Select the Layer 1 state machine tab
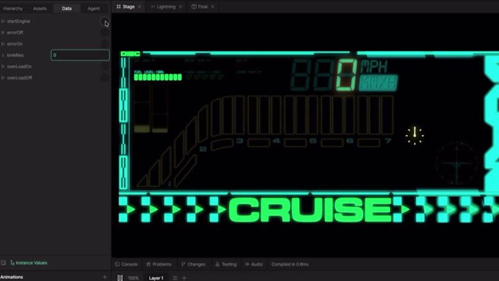Viewport: 499px width, 281px height. (156, 278)
